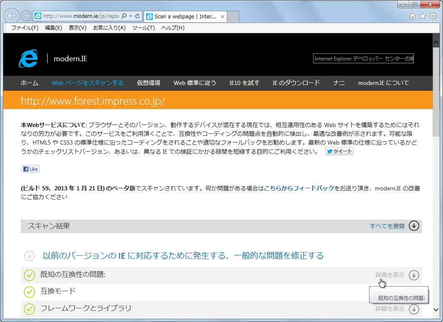The height and width of the screenshot is (322, 443).
Task: Open the address bar dropdown arrow
Action: pos(131,15)
